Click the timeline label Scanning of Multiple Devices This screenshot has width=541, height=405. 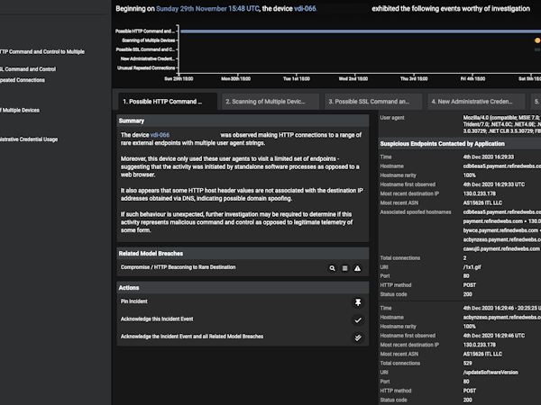(149, 40)
